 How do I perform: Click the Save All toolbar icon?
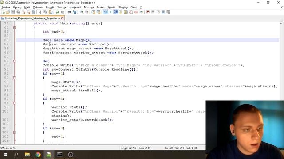[18, 12]
